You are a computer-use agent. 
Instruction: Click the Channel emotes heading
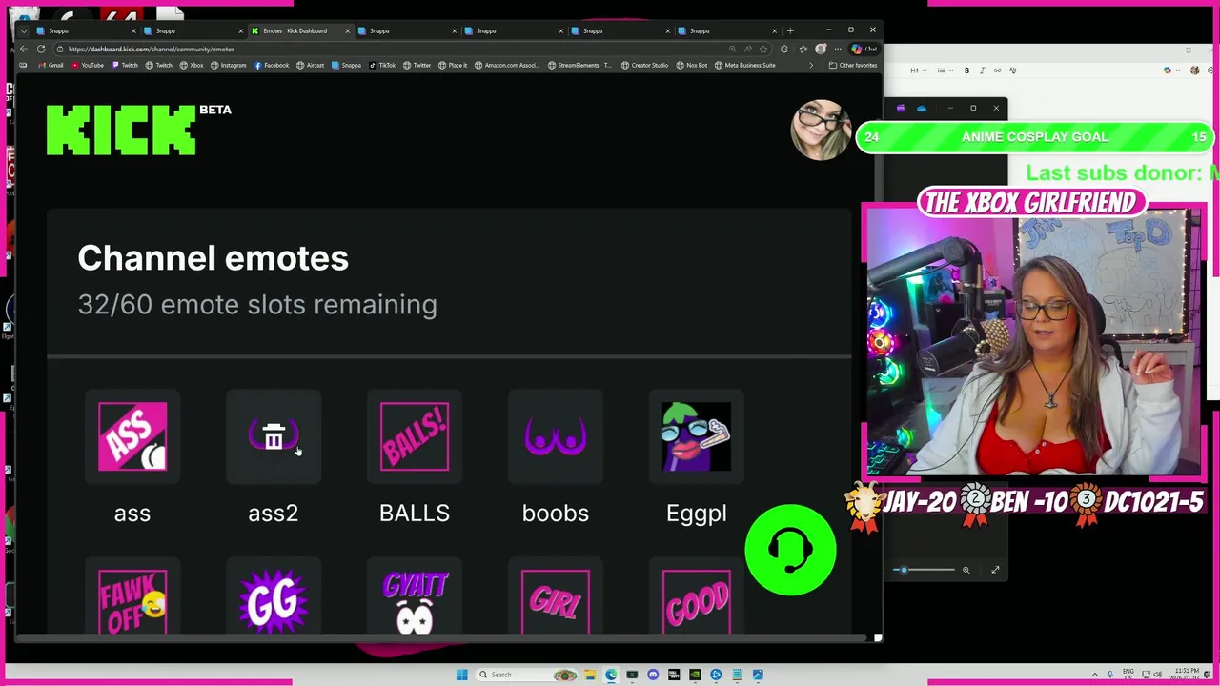pyautogui.click(x=213, y=258)
